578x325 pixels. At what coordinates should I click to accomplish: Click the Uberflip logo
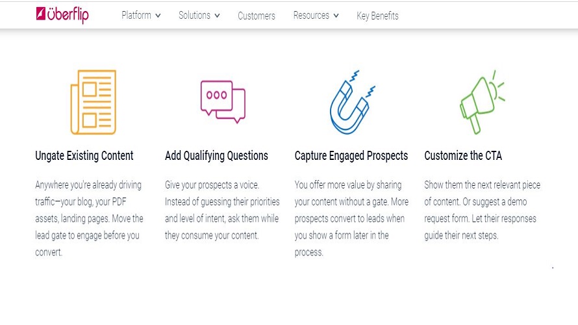[x=62, y=15]
